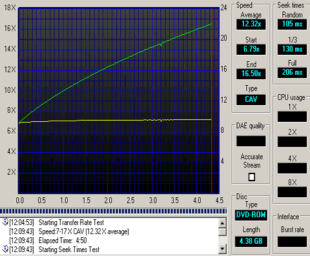Click the DVD-ROM disc type field
The width and height of the screenshot is (310, 256).
(251, 215)
